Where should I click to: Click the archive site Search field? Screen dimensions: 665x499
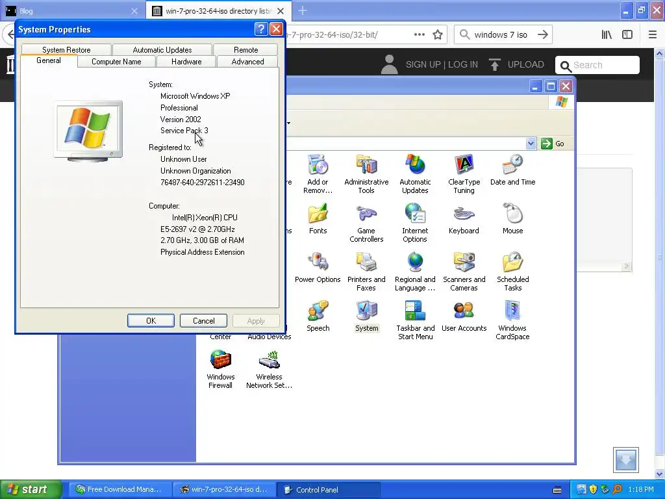coord(597,65)
